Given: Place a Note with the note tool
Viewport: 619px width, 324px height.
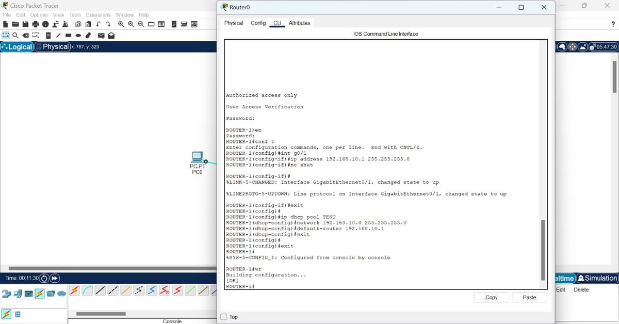Looking at the screenshot, I should click(x=48, y=36).
